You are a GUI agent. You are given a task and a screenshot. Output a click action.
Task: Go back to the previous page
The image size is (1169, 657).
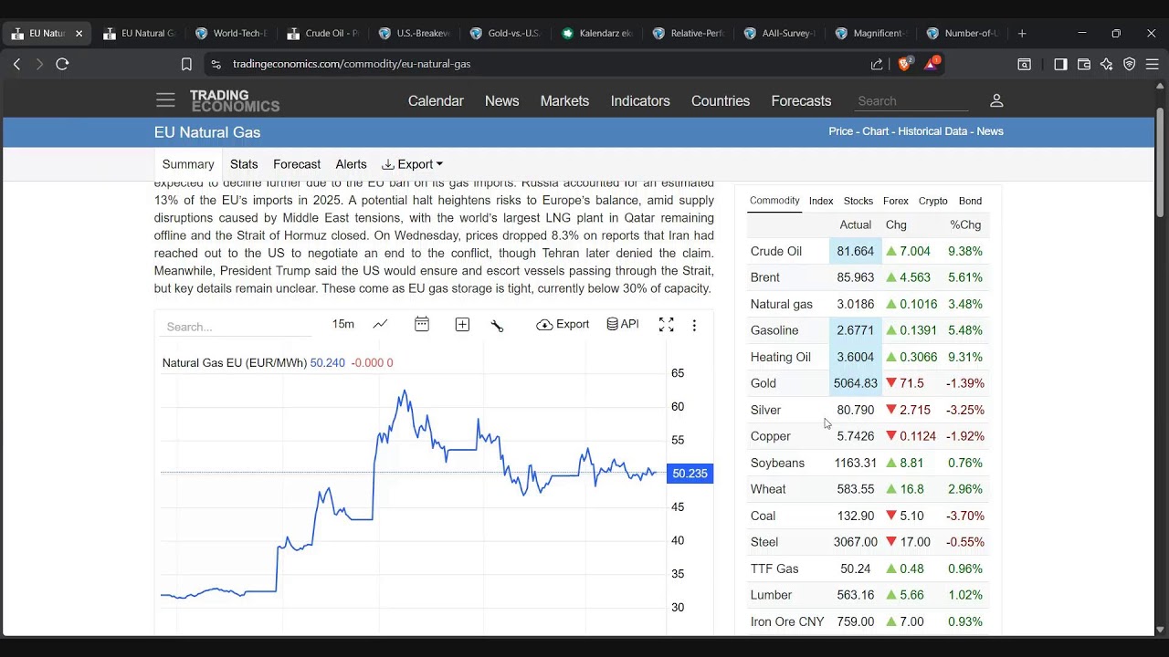tap(16, 64)
